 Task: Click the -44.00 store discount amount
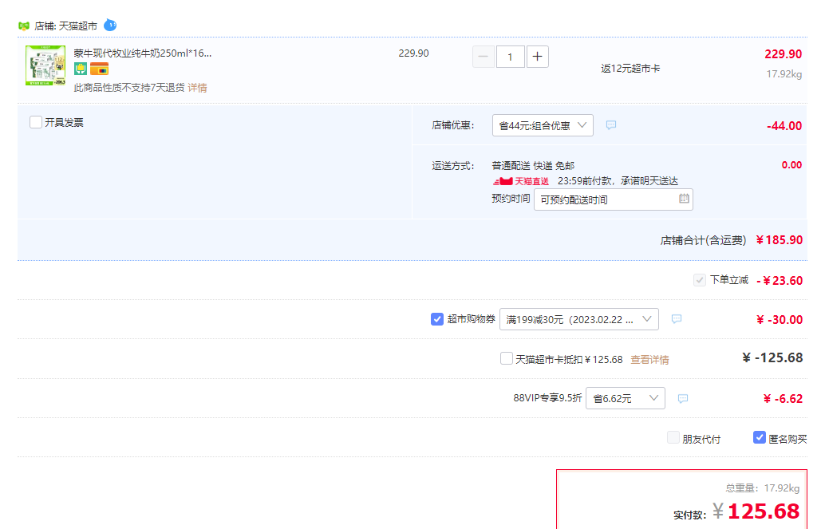pos(784,126)
